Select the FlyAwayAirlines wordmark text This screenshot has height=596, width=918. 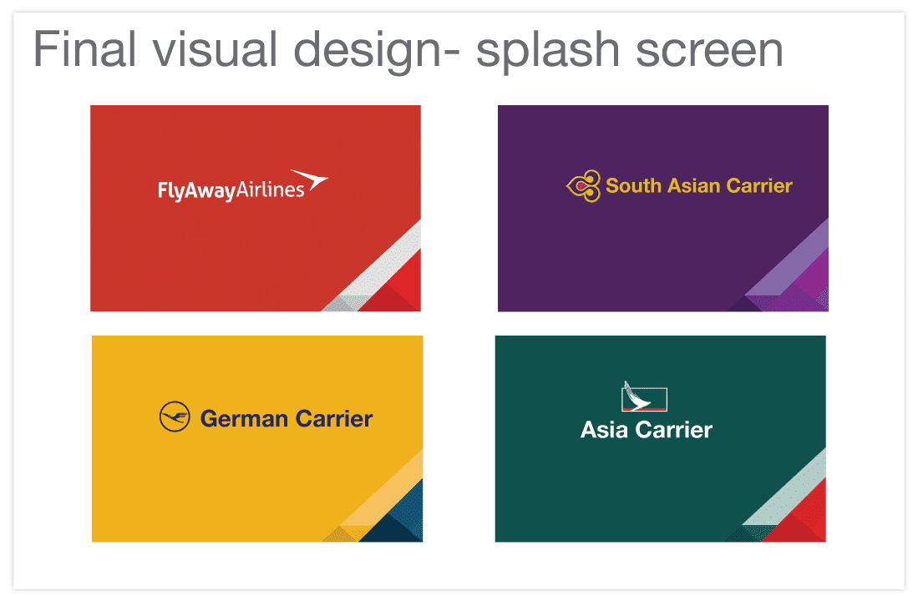point(231,190)
